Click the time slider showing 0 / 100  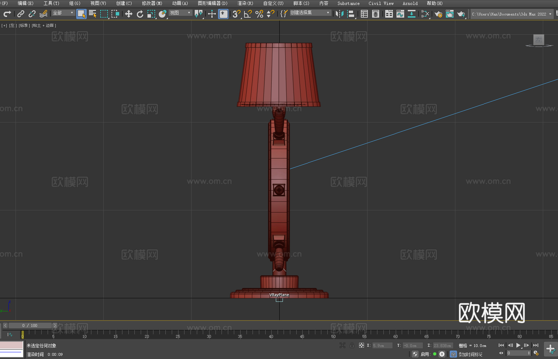click(30, 325)
